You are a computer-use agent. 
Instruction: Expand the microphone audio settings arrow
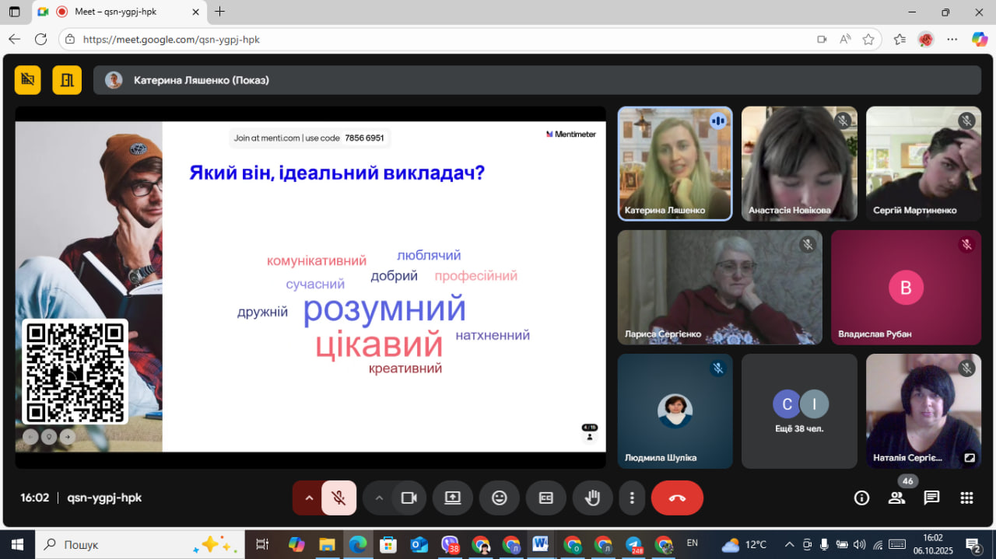click(308, 498)
